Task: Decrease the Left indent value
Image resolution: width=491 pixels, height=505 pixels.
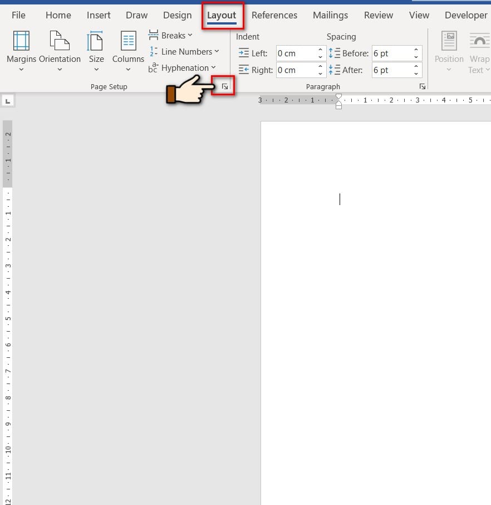Action: 320,57
